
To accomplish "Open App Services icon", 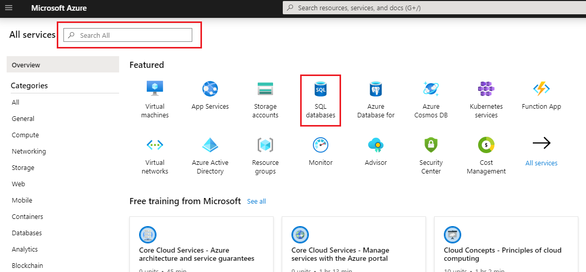I will point(210,89).
